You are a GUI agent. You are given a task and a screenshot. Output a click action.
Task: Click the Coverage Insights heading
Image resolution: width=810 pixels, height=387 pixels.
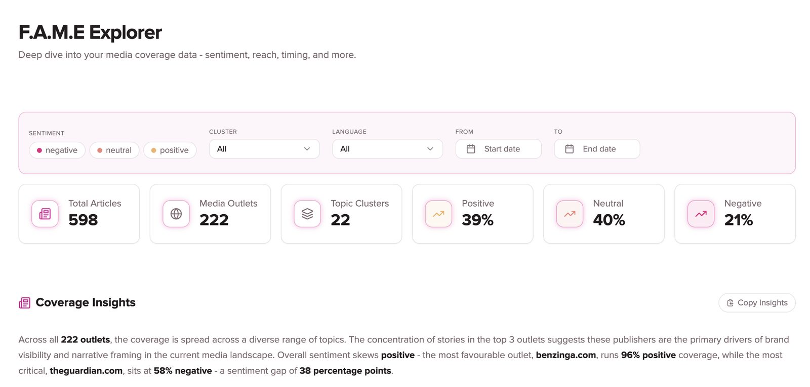(86, 302)
